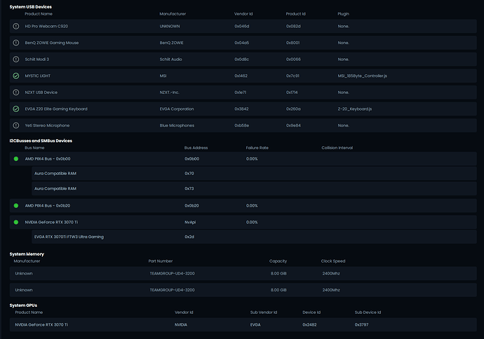
Task: Select HD Pro Webcam C920 product name
Action: [x=46, y=26]
